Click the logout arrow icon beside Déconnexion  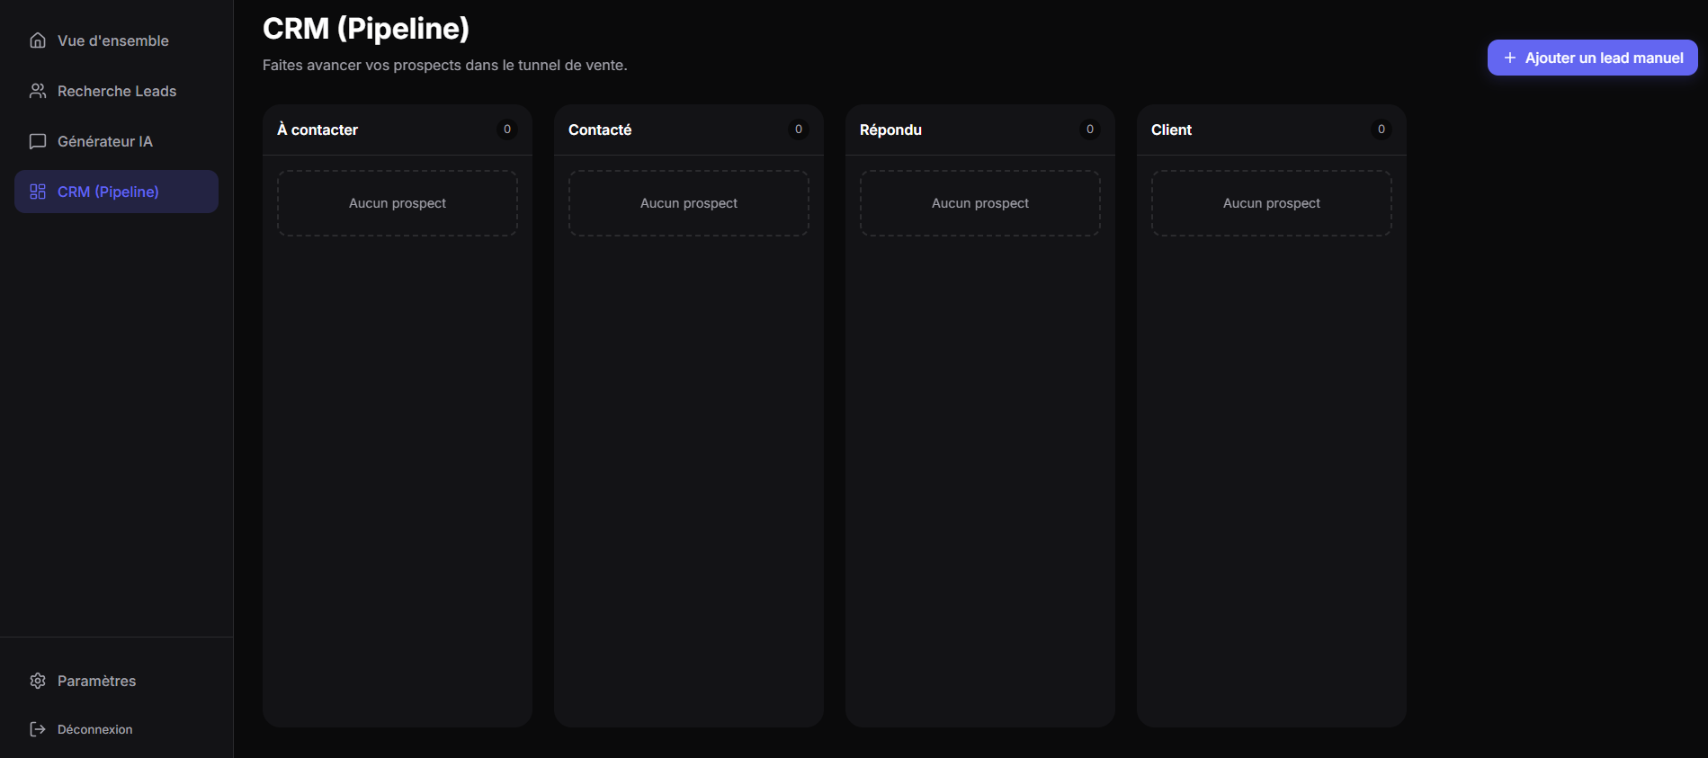coord(38,729)
